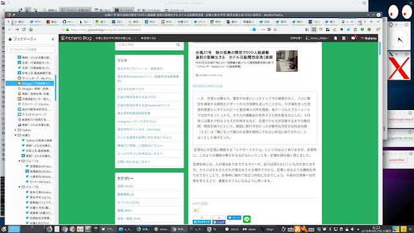Reload the current page in Firefox
Image resolution: width=414 pixels, height=233 pixels.
(24, 30)
